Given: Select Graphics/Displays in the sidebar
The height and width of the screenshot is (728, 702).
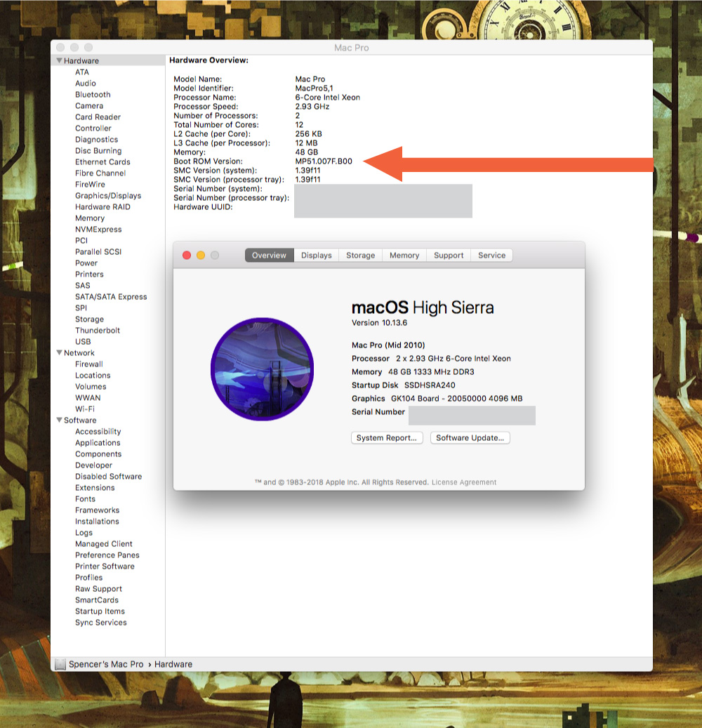Looking at the screenshot, I should point(108,195).
